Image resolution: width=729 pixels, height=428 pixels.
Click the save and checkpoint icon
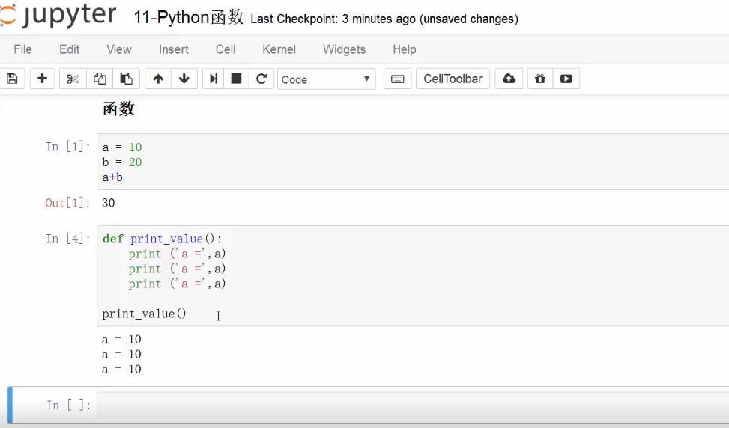12,79
